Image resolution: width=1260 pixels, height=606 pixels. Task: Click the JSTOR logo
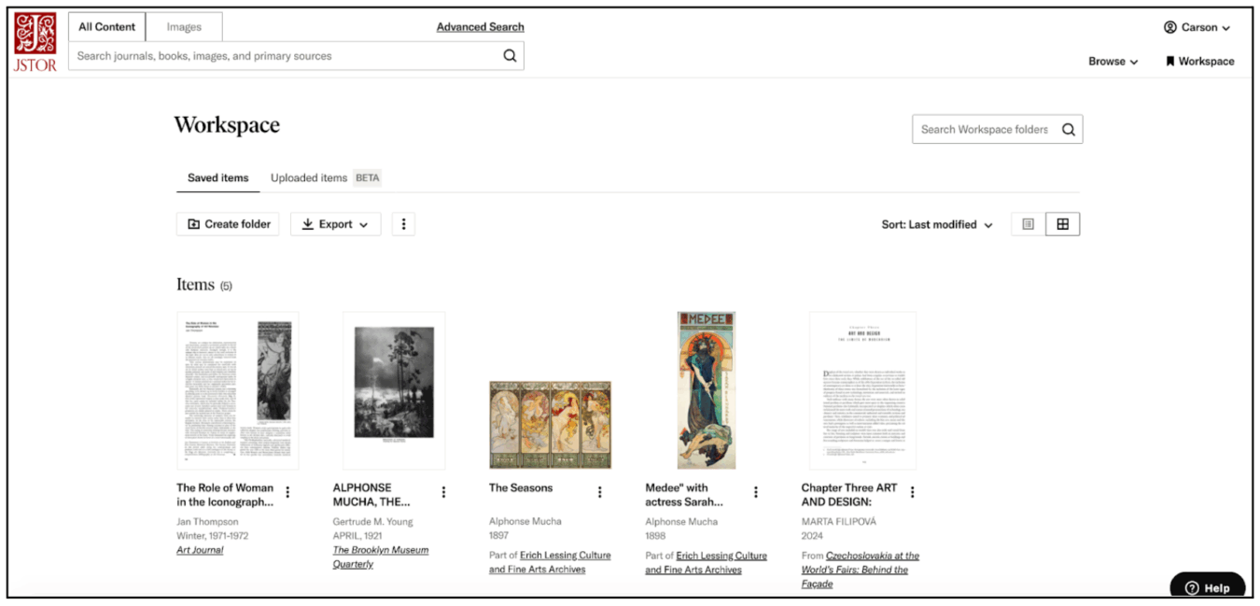[x=35, y=35]
